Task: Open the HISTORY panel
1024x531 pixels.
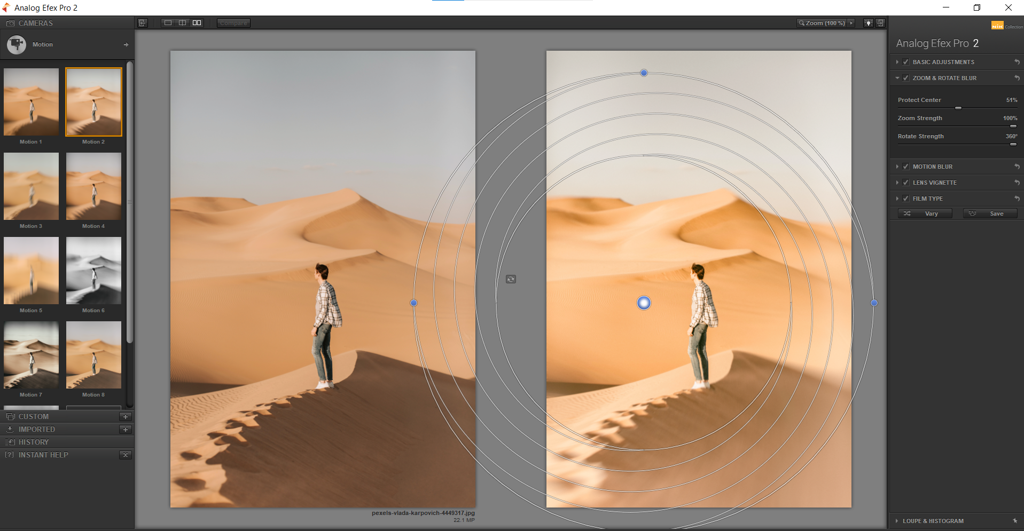Action: pos(34,442)
